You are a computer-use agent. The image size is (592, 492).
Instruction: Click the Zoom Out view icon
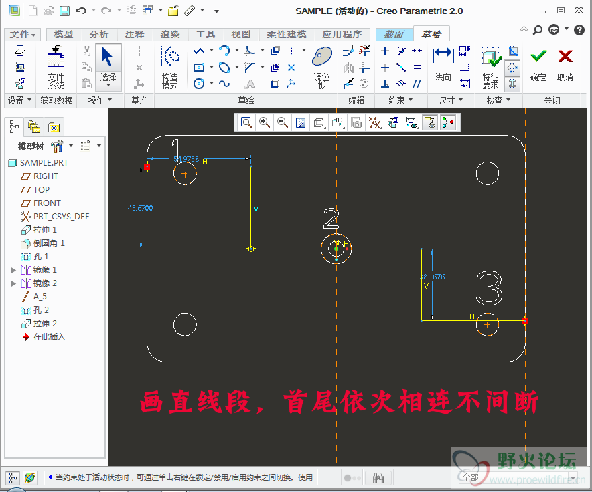click(283, 122)
